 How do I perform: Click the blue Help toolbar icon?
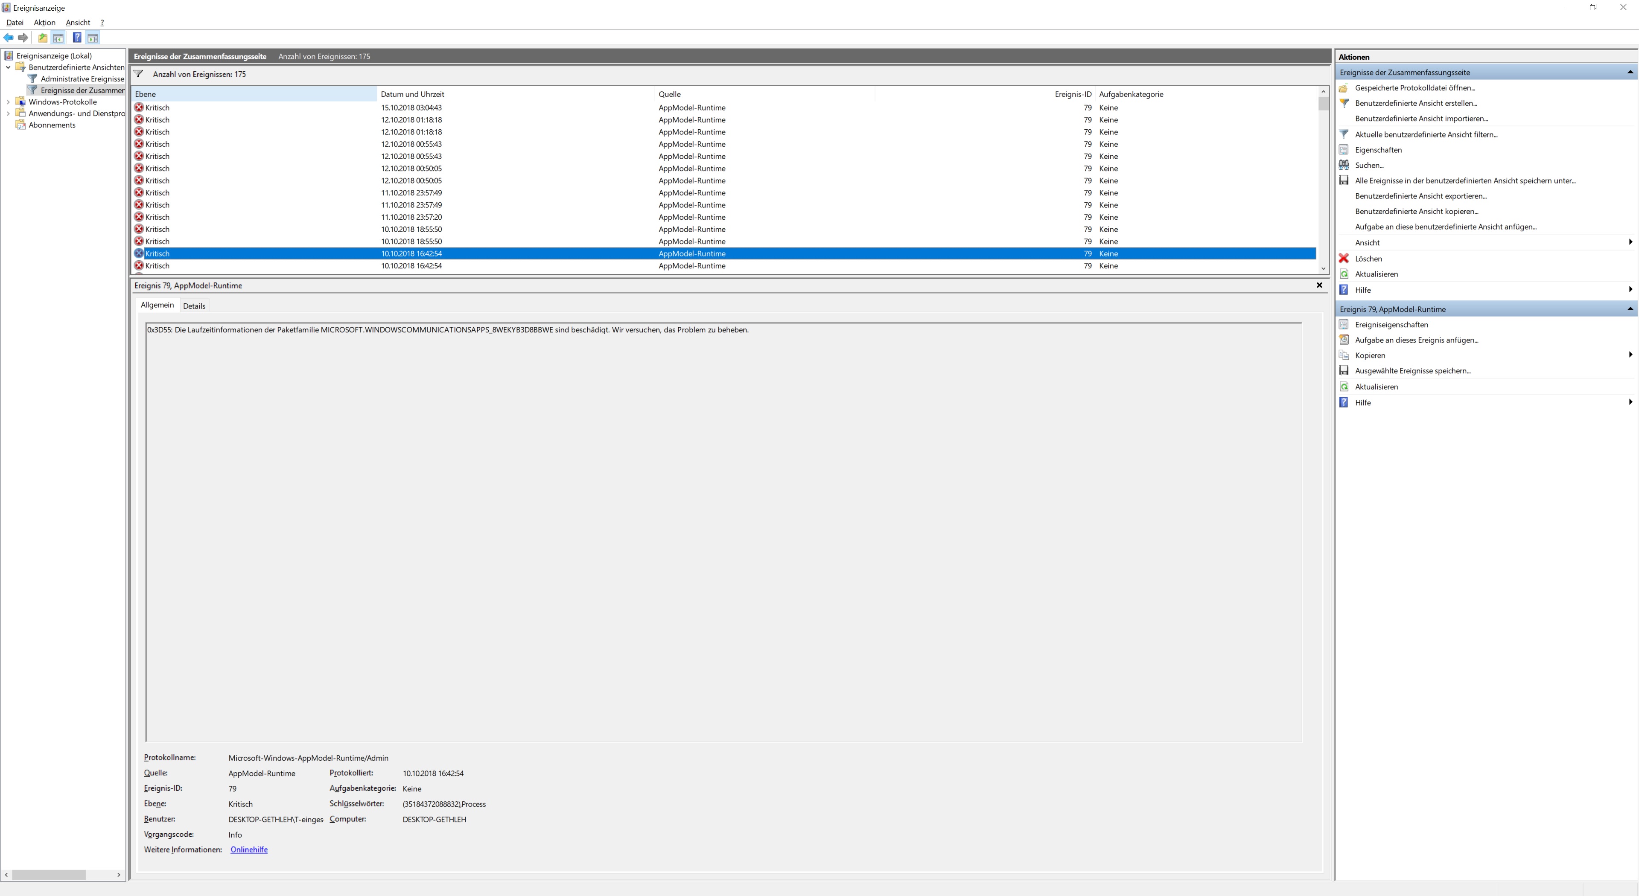(x=77, y=38)
